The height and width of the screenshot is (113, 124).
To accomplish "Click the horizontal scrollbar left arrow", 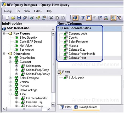I will pyautogui.click(x=4, y=109).
